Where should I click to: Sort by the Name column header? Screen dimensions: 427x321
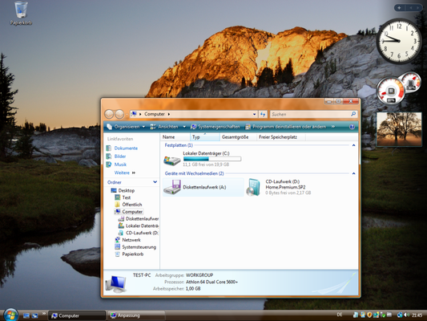tap(175, 137)
